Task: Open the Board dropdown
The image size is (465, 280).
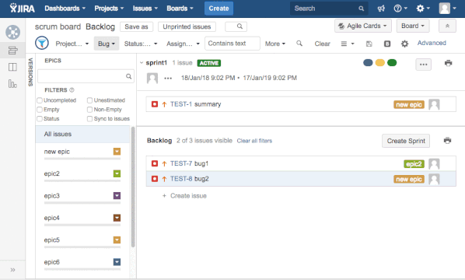Action: point(412,26)
